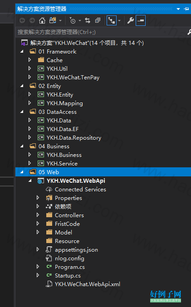Screen dimensions: 191x307
Task: Expand the YKH.Data project node
Action: tap(30, 120)
